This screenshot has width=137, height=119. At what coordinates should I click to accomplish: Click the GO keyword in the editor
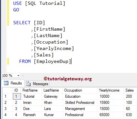coord(16,10)
